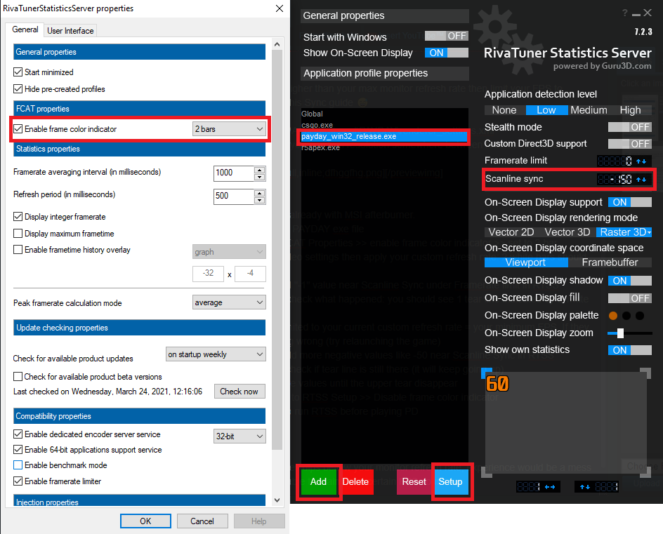663x534 pixels.
Task: Click the second OSD palette color dot
Action: (x=626, y=316)
